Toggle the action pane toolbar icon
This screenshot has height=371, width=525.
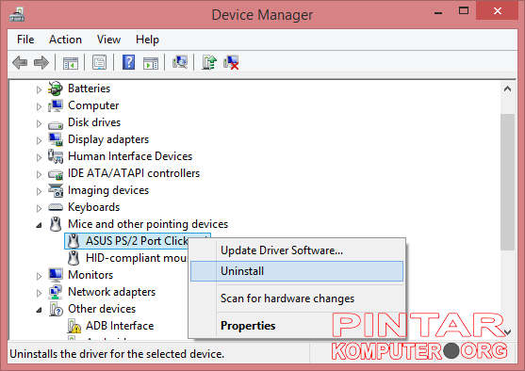click(x=151, y=63)
